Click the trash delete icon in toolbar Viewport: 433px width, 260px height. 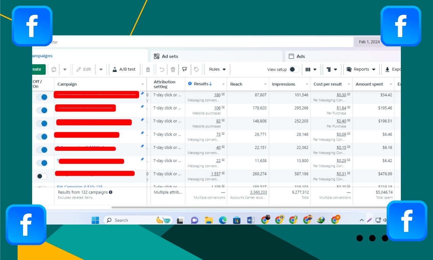coord(173,69)
